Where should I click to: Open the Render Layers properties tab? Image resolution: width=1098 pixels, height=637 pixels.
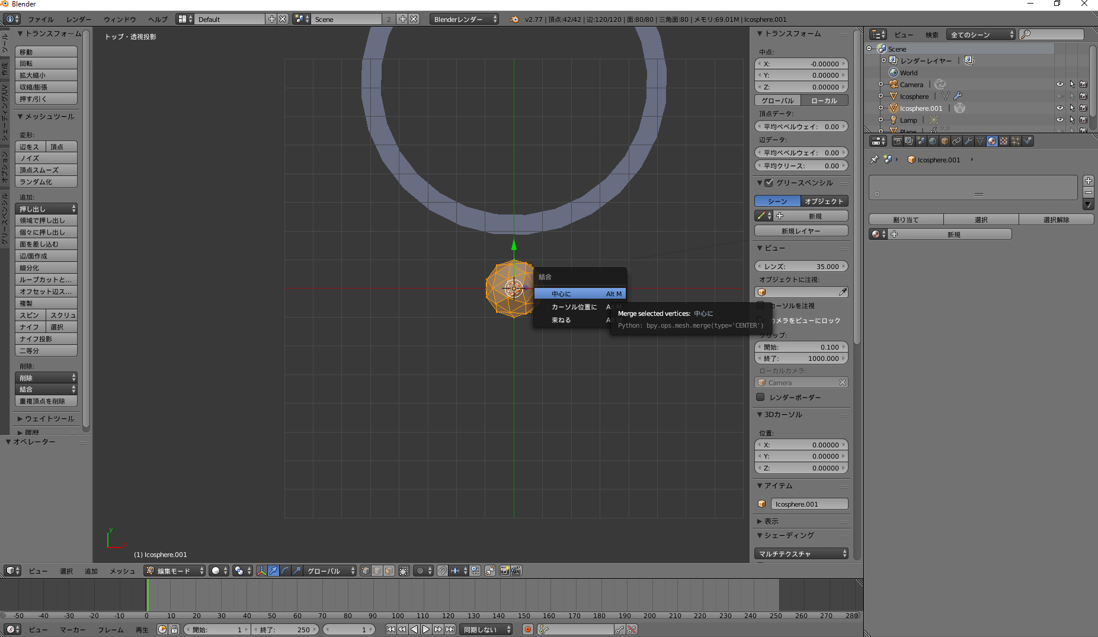[x=909, y=141]
